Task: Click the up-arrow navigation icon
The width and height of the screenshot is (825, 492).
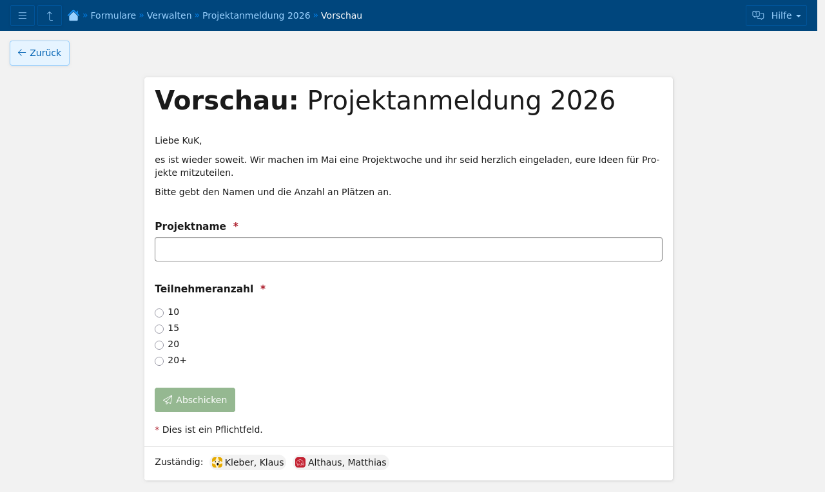Action: pos(50,15)
